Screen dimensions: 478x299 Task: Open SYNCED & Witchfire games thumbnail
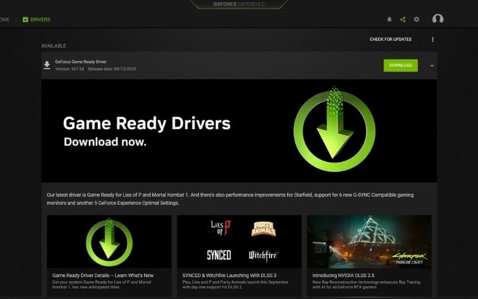tap(239, 242)
